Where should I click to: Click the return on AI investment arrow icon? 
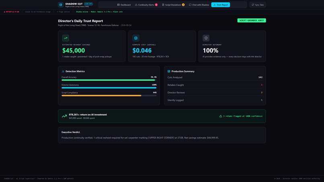(x=64, y=116)
